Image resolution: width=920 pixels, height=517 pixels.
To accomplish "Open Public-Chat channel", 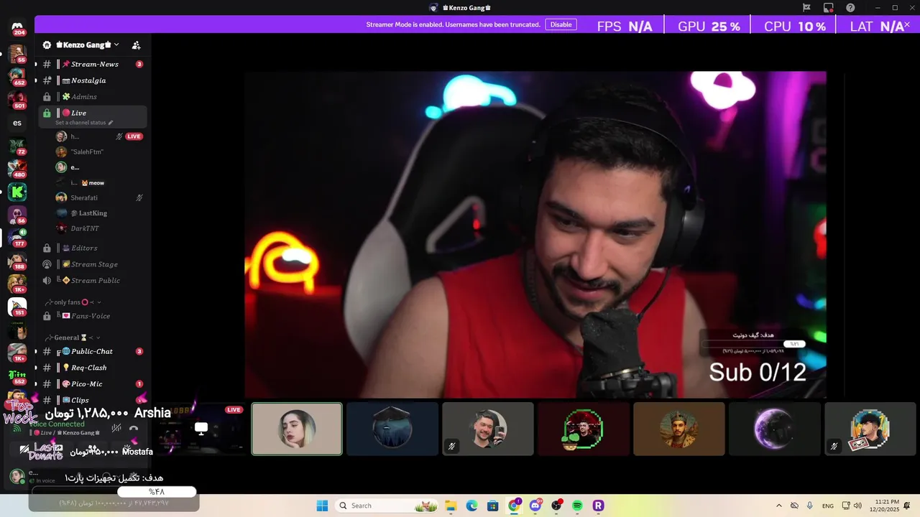I will coord(93,351).
